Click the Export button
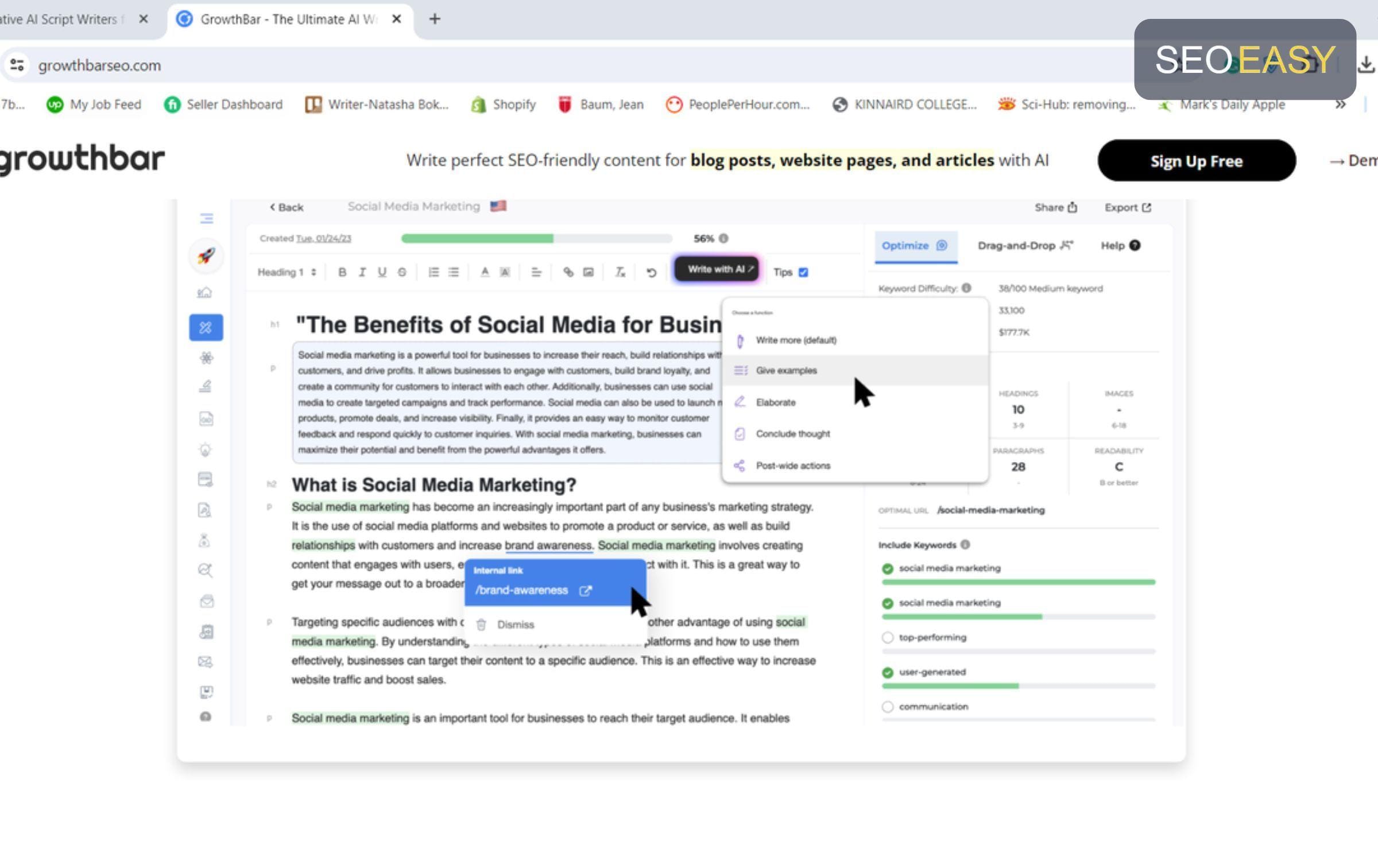1378x861 pixels. [1128, 207]
